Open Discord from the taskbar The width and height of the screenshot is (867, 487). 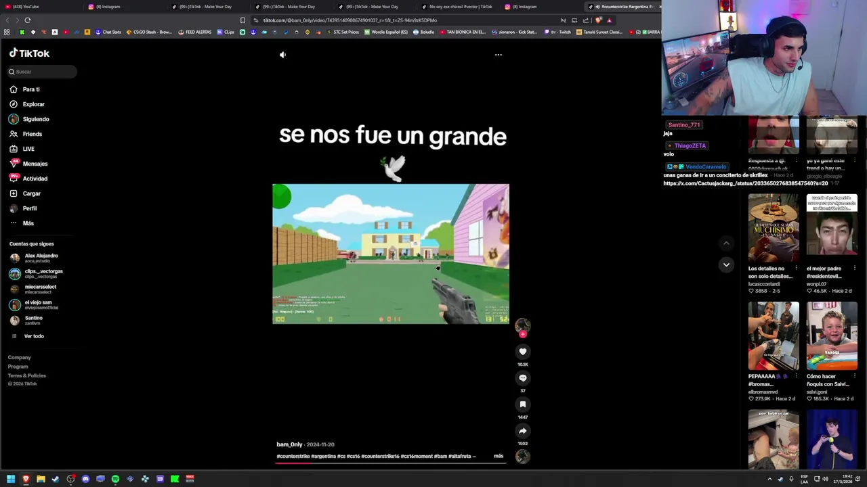tap(85, 479)
